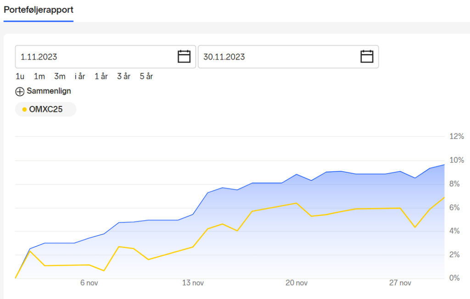
Task: Click the 20 nov axis label
Action: tap(297, 283)
